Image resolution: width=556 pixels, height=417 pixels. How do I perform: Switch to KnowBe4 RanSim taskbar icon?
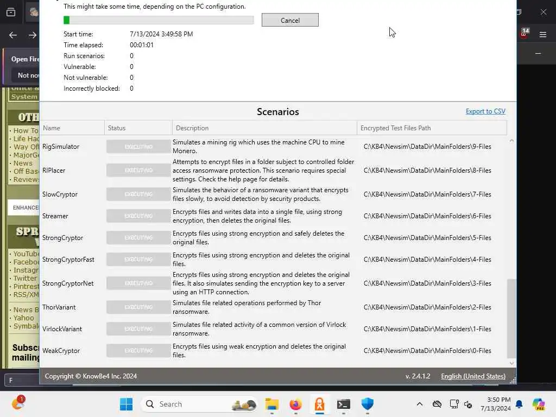tap(319, 404)
